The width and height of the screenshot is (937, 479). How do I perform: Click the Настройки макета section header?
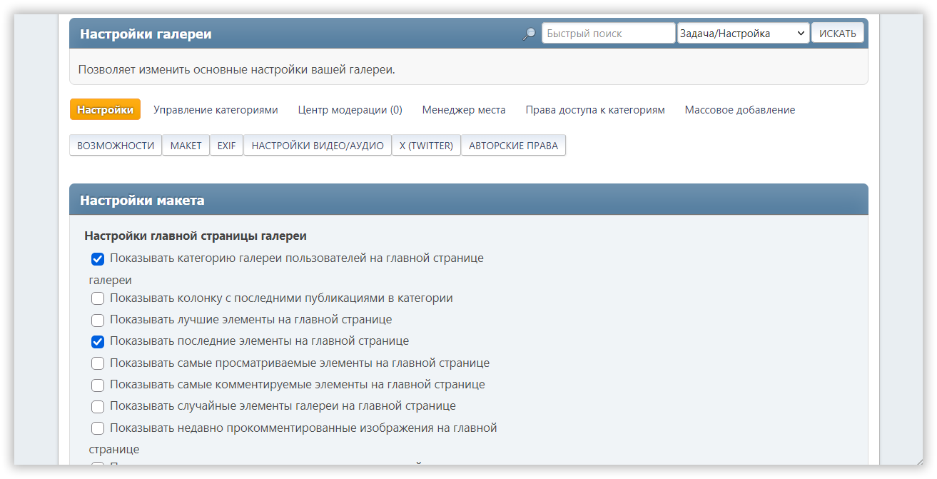point(468,200)
